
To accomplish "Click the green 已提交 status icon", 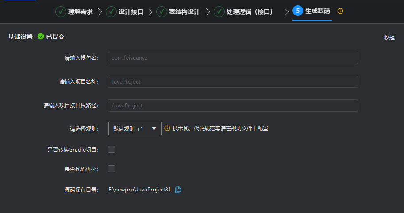I will click(41, 37).
